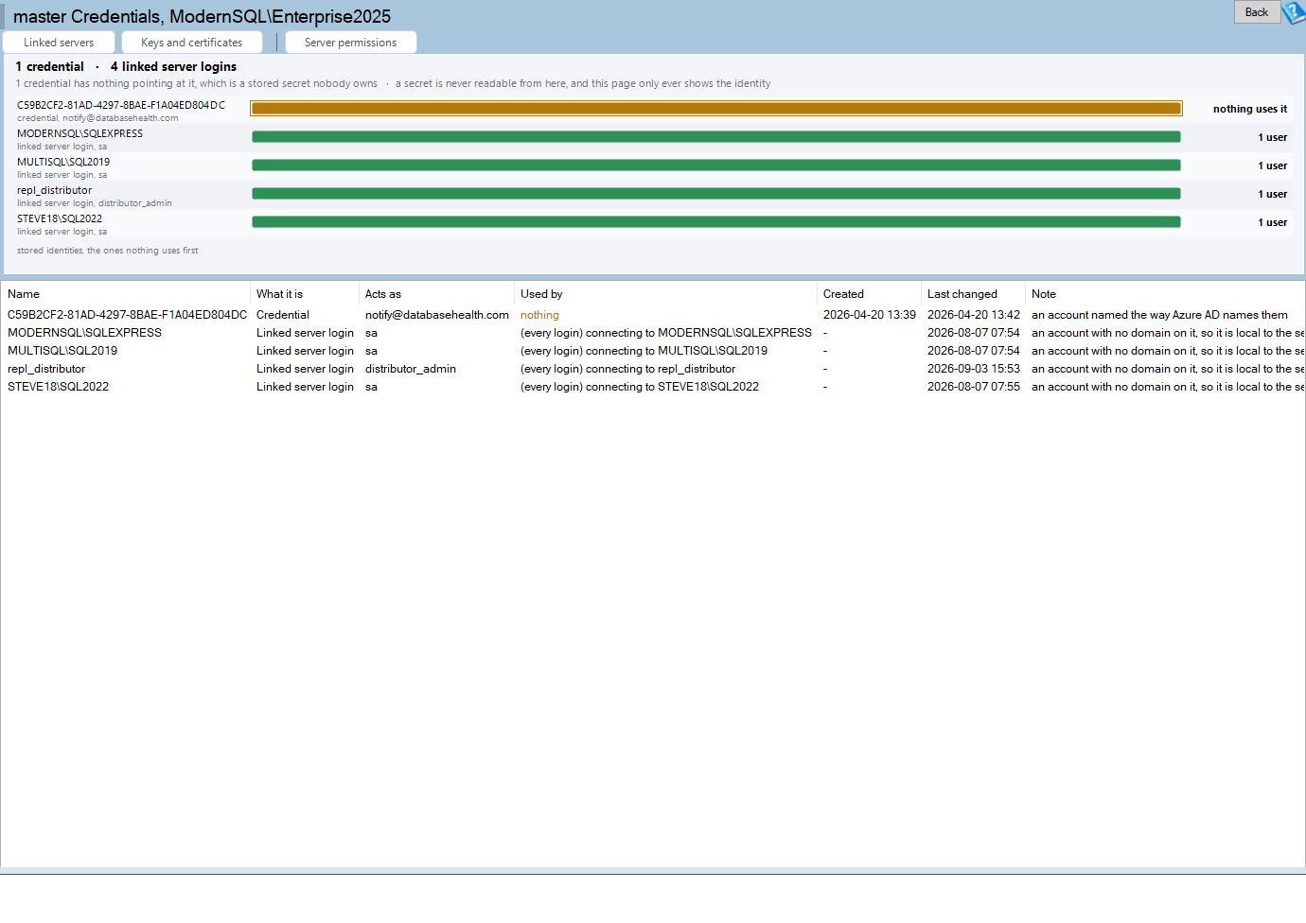Screen dimensions: 1306x923
Task: Switch to Keys and certificates tab
Action: click(x=192, y=43)
